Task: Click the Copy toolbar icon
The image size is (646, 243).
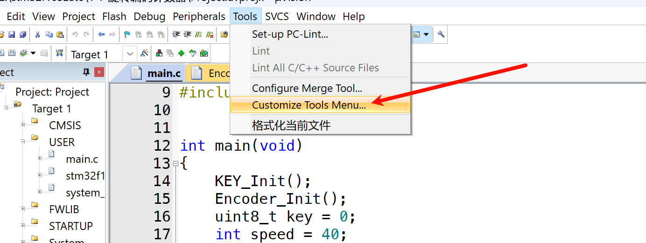Action: click(x=49, y=35)
